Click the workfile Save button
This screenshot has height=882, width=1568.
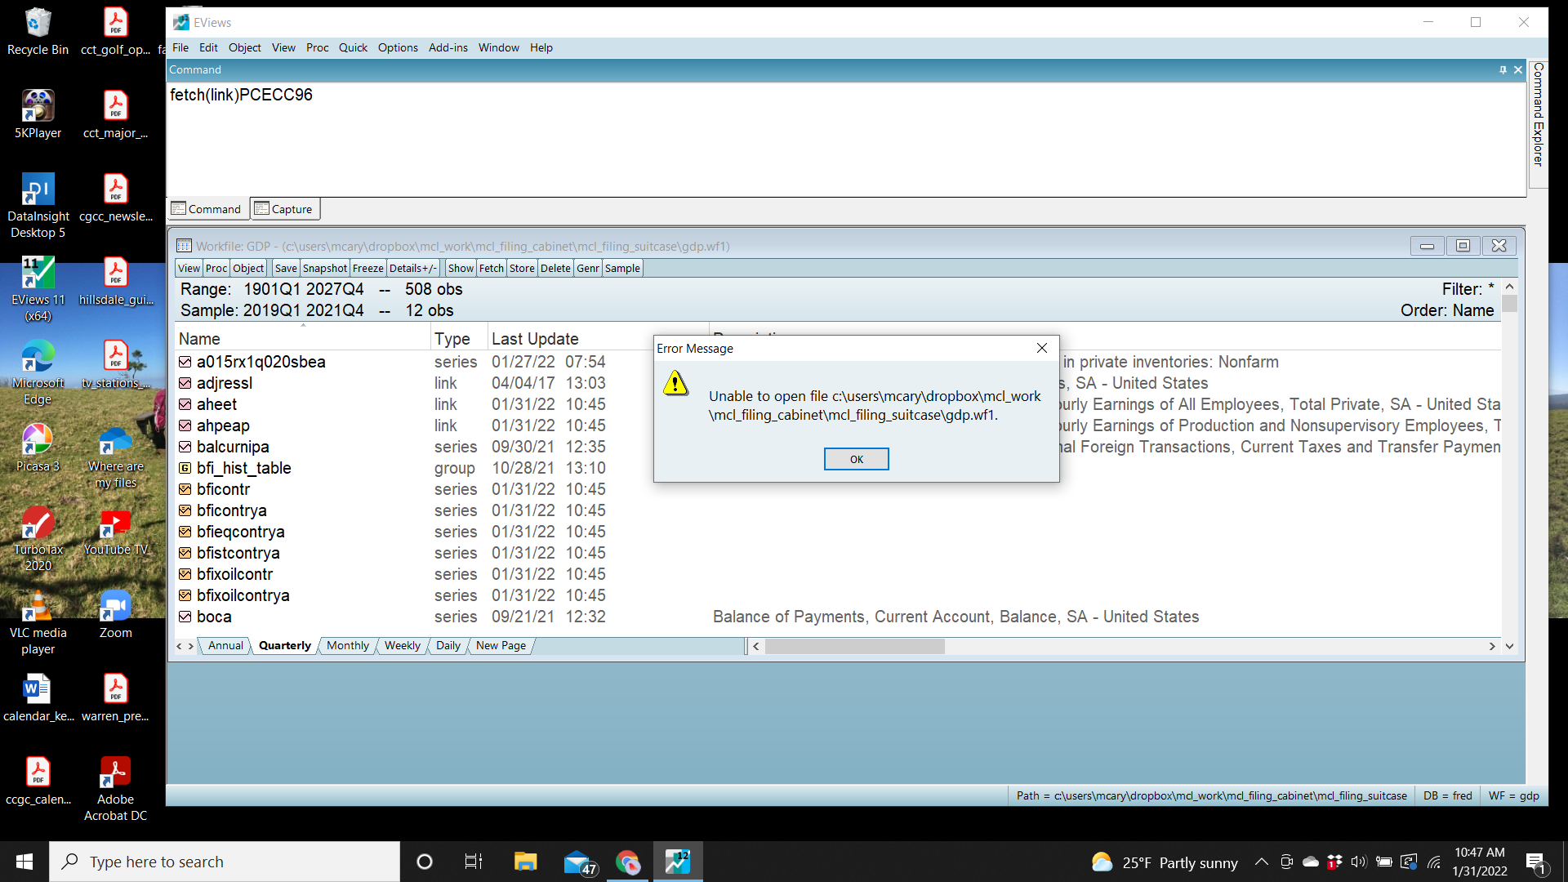point(286,268)
